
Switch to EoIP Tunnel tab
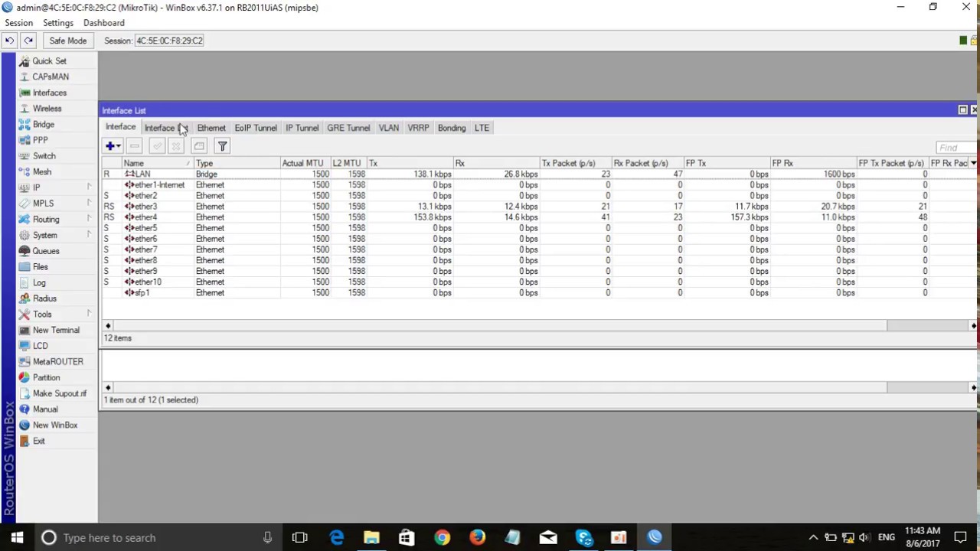coord(256,128)
